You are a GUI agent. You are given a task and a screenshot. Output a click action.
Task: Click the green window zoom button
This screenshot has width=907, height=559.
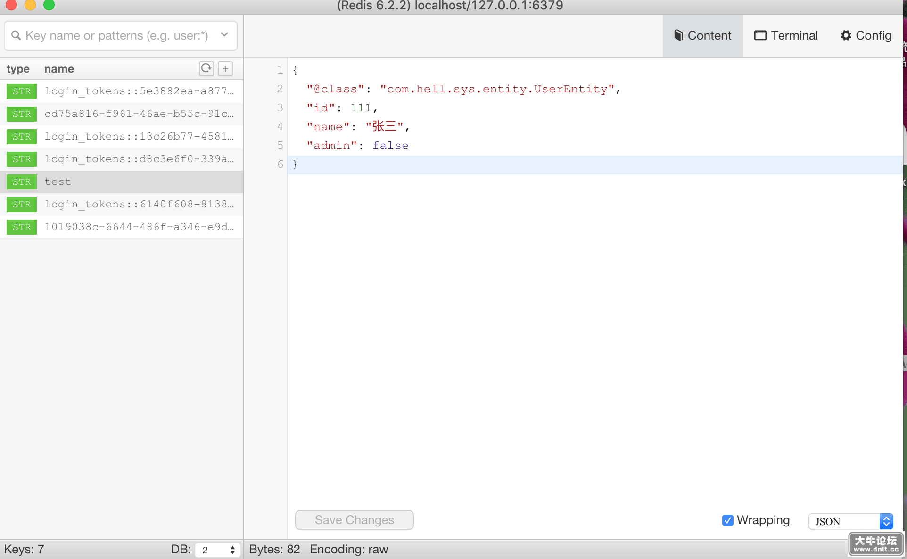pos(49,5)
